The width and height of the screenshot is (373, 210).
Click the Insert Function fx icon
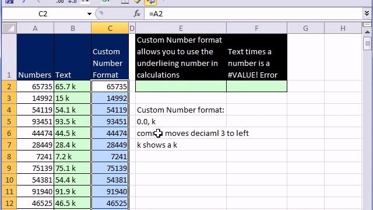[137, 14]
